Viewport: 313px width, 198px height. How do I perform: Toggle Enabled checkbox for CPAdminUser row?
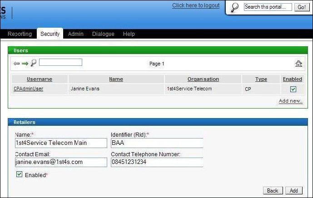click(293, 89)
